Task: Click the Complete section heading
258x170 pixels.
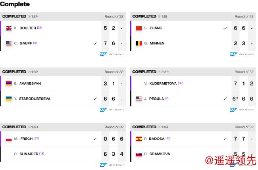Action: [x=15, y=4]
